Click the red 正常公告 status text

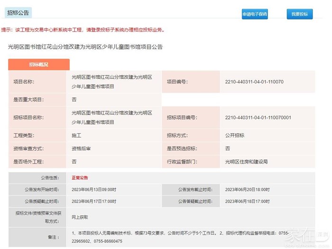click(x=80, y=178)
